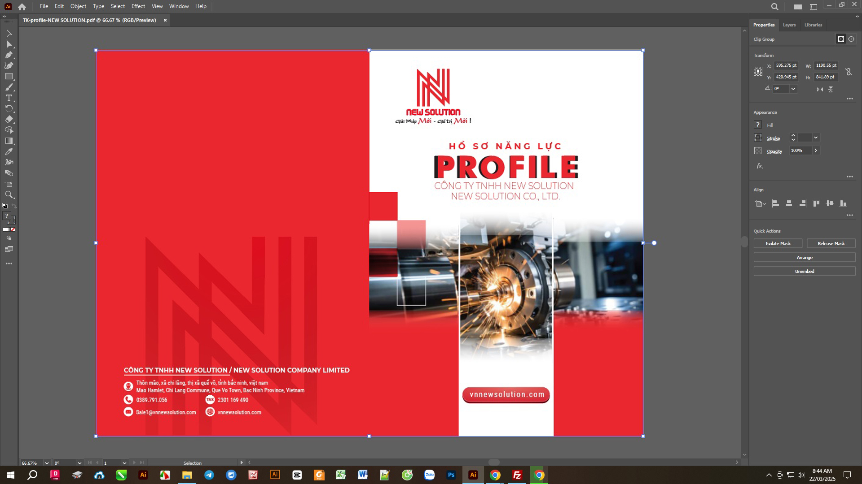Show more Align options

click(x=849, y=216)
